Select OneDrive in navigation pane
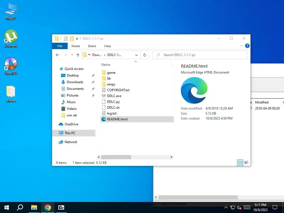This screenshot has height=213, width=284. click(71, 124)
